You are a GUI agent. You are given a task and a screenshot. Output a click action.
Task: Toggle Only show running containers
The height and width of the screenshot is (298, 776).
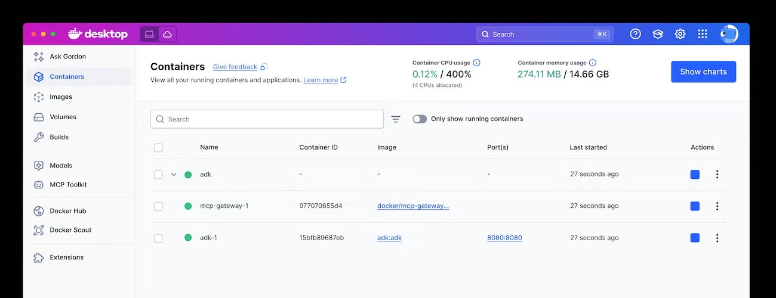(420, 119)
